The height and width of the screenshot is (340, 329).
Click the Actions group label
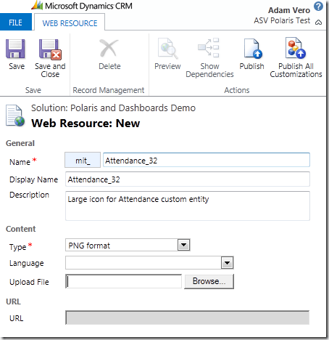[x=237, y=90]
